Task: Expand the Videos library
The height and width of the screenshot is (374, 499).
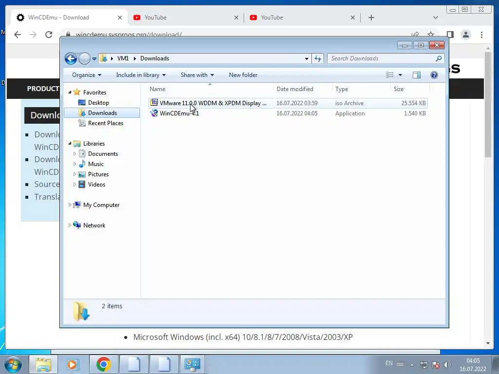Action: pos(75,185)
